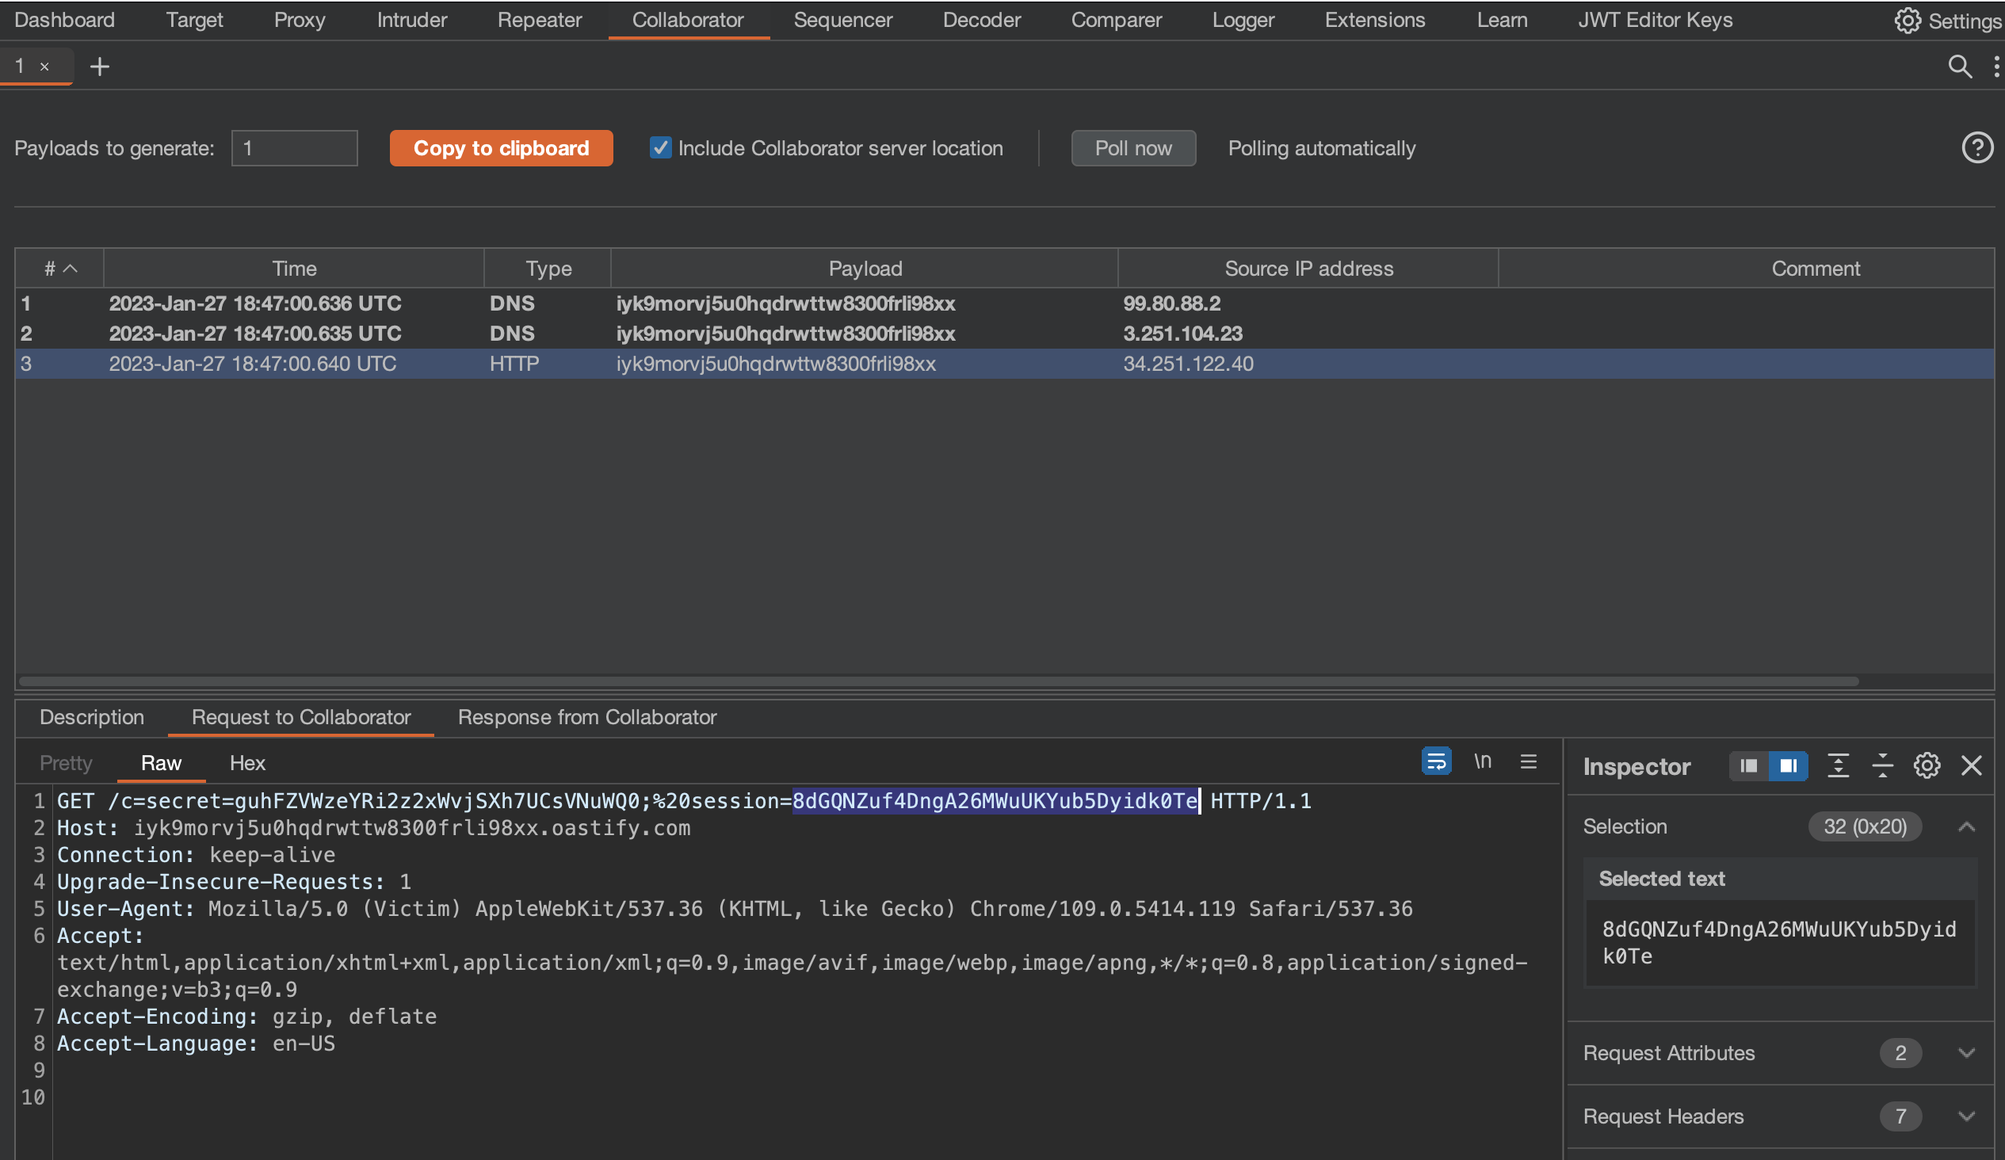2005x1160 pixels.
Task: Click Inspector expand all sections icon
Action: pyautogui.click(x=1838, y=765)
